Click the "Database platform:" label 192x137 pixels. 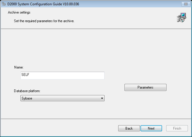pyautogui.click(x=27, y=91)
